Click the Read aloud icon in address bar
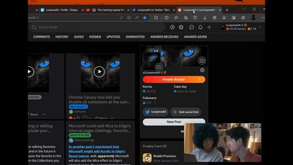Screen dimensions: 293x165 pos(137,17)
